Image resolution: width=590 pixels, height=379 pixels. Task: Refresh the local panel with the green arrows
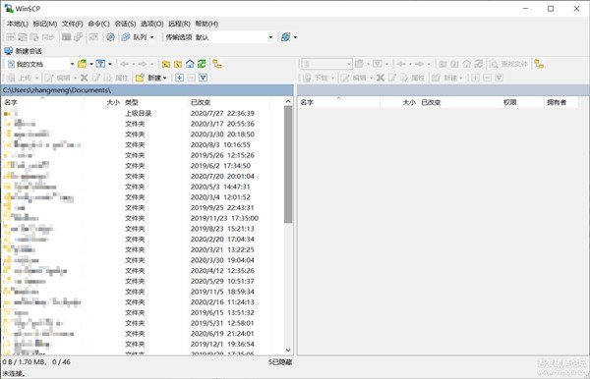(202, 64)
